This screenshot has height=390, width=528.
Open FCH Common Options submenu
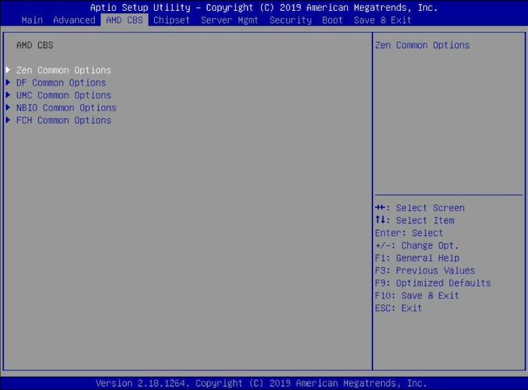coord(64,121)
